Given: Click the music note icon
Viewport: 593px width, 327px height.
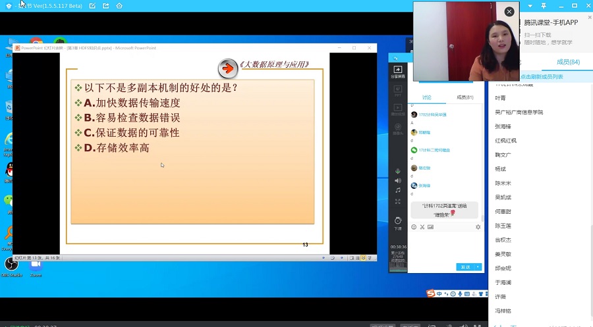Looking at the screenshot, I should (397, 190).
